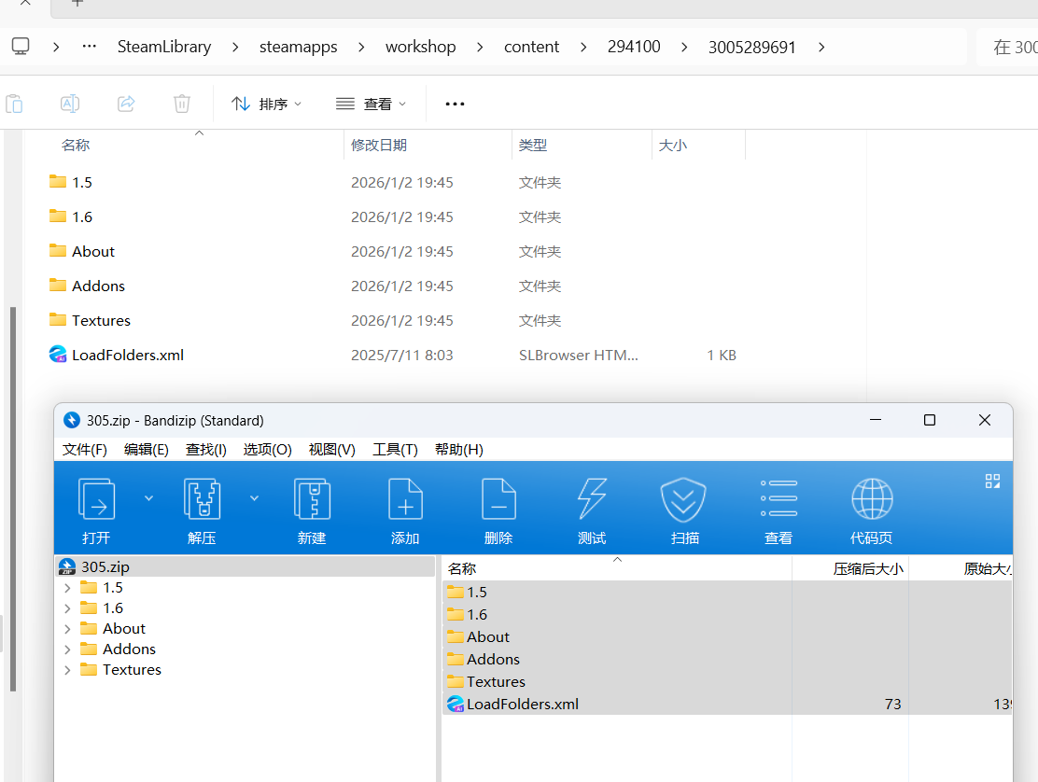
Task: Expand the Addons node in archive tree
Action: click(x=67, y=649)
